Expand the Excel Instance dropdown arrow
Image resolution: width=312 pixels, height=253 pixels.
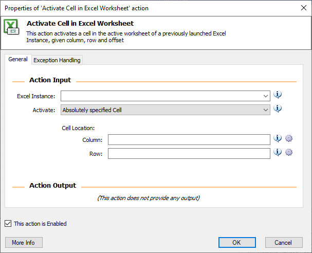pos(265,96)
